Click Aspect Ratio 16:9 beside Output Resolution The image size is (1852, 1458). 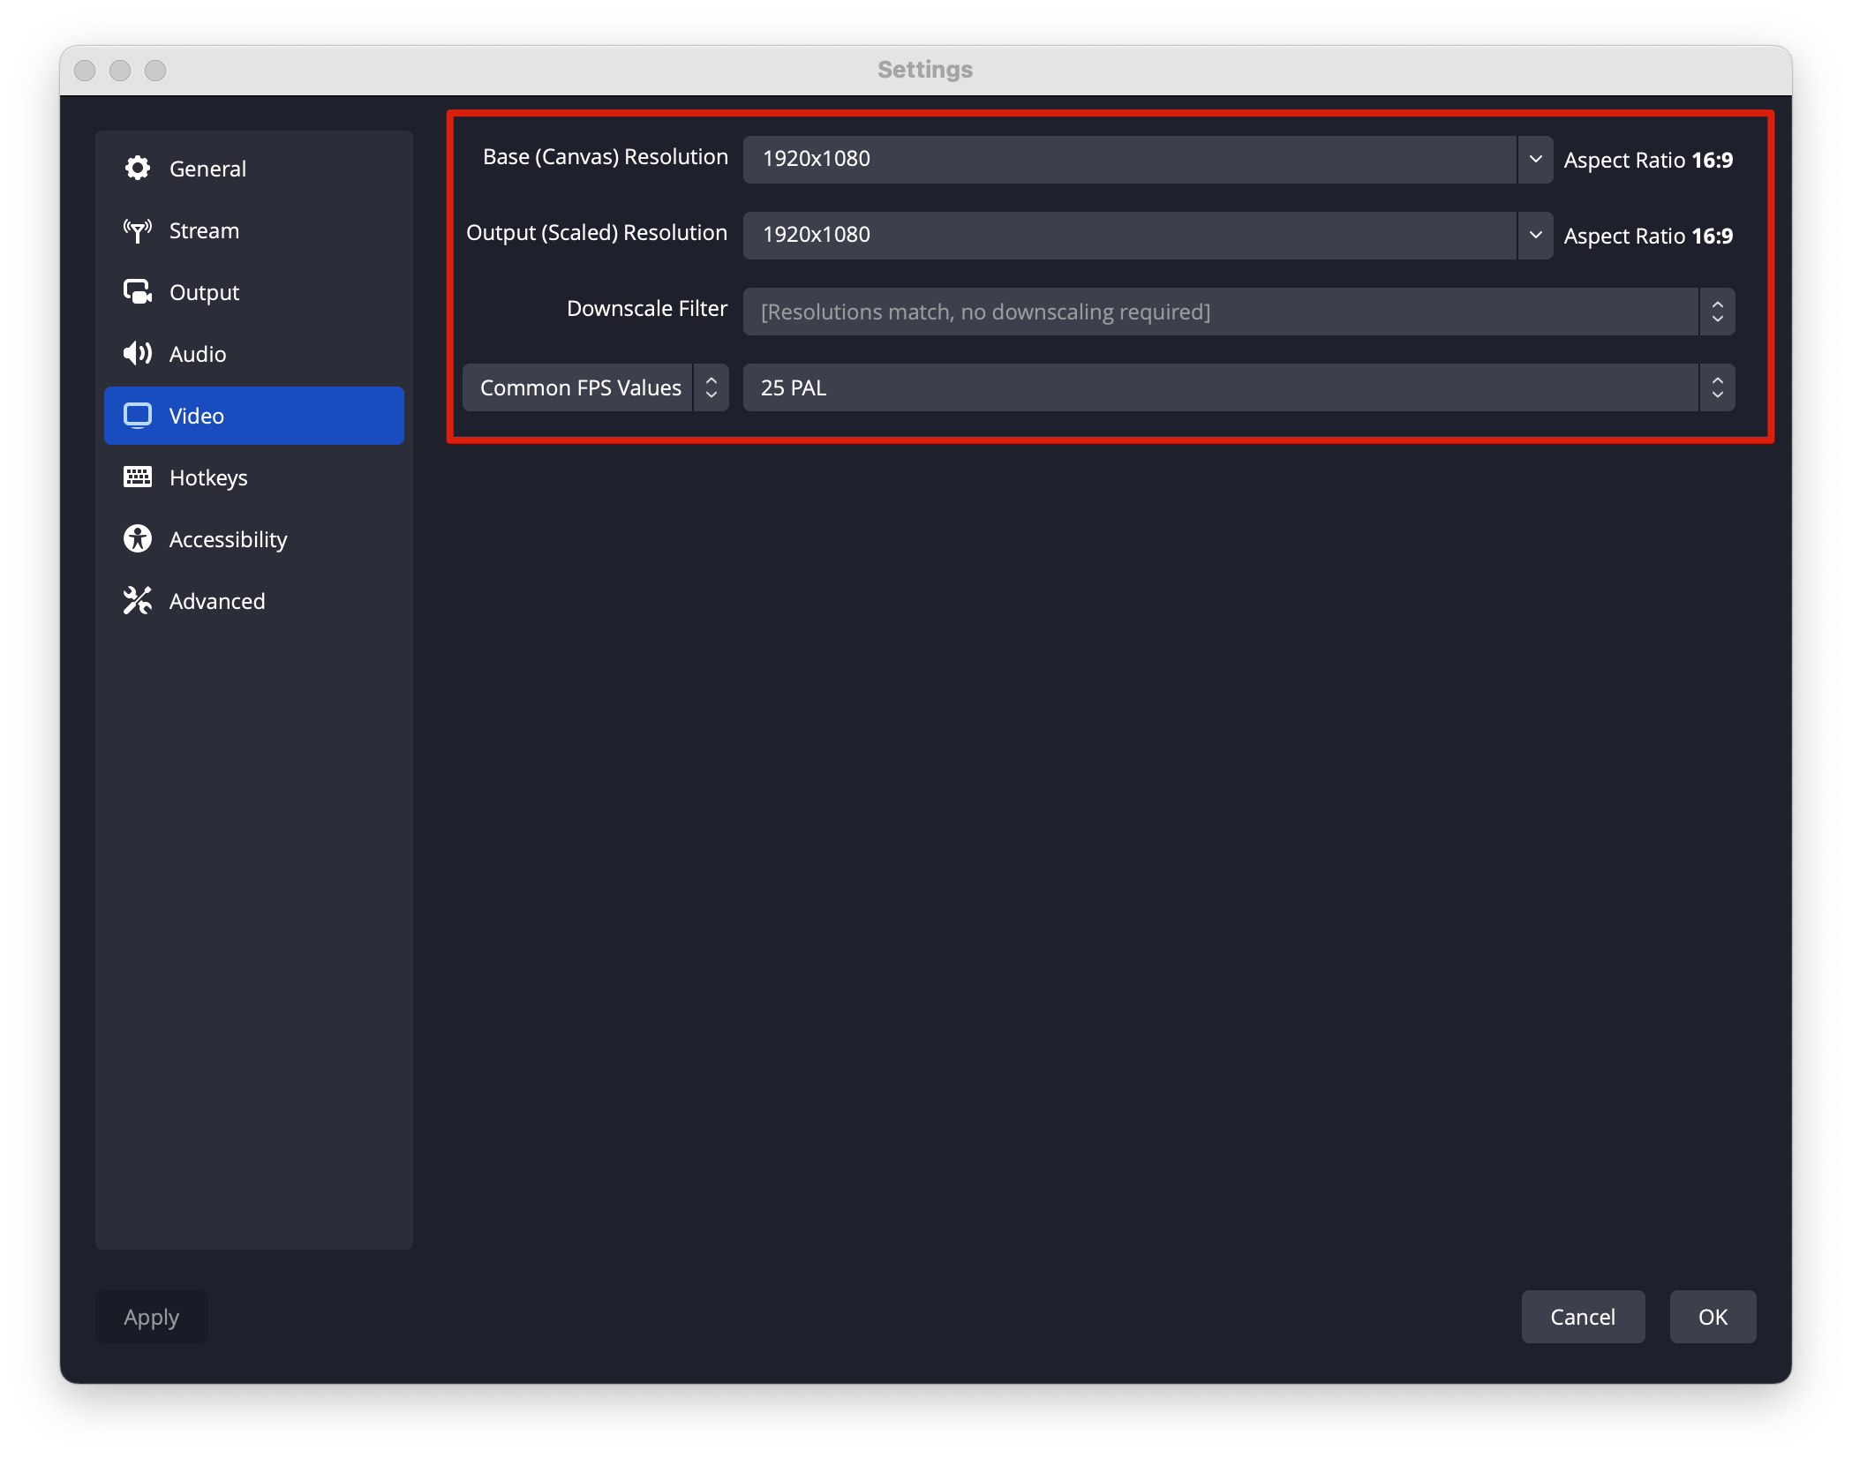[1648, 237]
